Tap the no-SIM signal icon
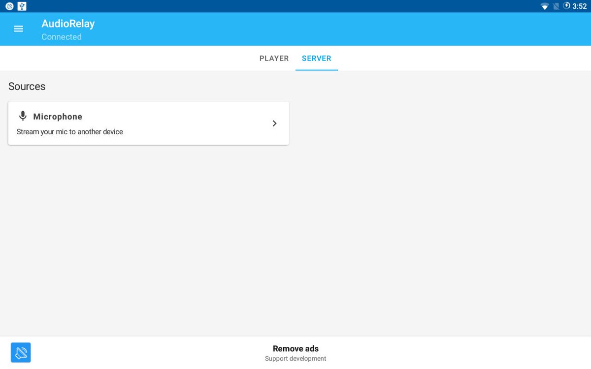591x369 pixels. (x=556, y=6)
